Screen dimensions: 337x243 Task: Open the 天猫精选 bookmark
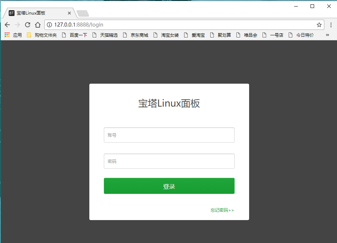[x=105, y=35]
